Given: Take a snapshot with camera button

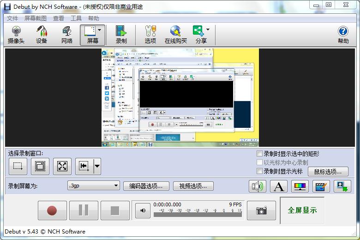Looking at the screenshot, I should pyautogui.click(x=261, y=210).
